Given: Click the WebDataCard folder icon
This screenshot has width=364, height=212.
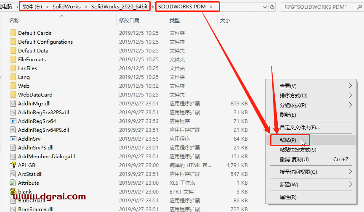Looking at the screenshot, I should coord(13,94).
